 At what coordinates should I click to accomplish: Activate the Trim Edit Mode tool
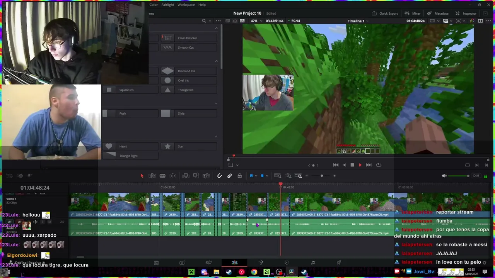coord(152,176)
